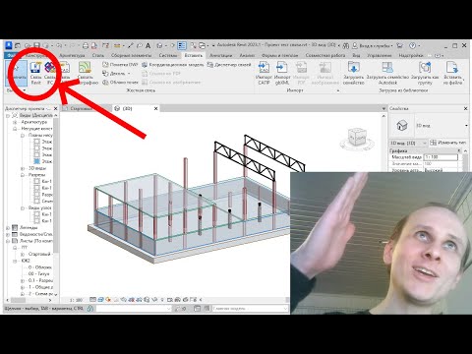Screen dimensions: 472x354
Task: Click the default 3D view house icon in toolbar
Action: pos(159,45)
